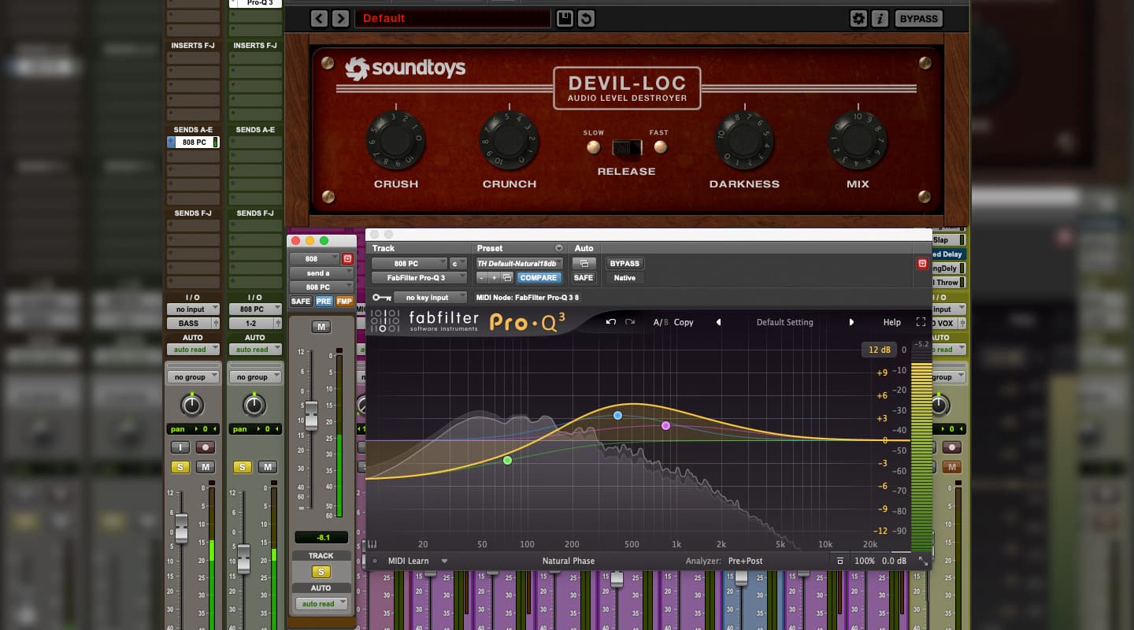Open the MIDI Learn dropdown arrow
The height and width of the screenshot is (630, 1134).
coord(444,561)
